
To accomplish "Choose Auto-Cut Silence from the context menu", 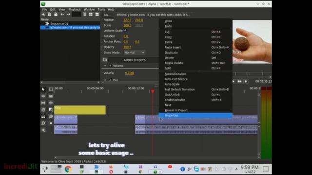I will point(195,79).
